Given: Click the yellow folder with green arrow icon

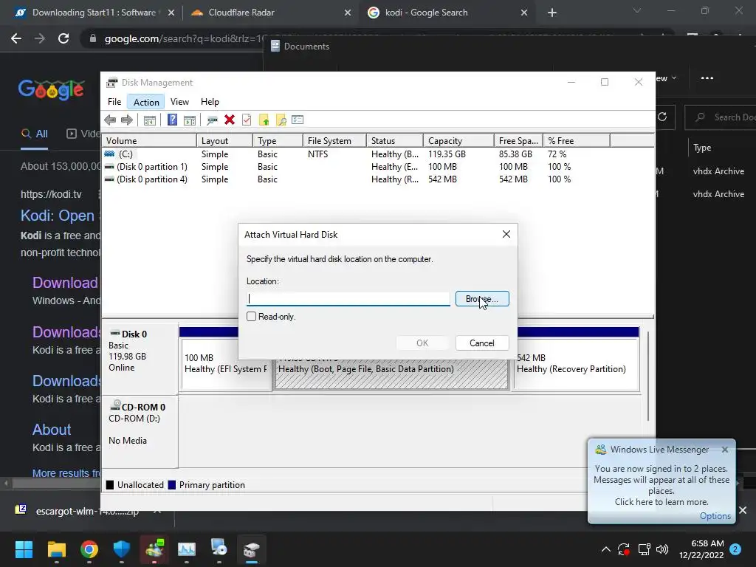Looking at the screenshot, I should point(264,120).
